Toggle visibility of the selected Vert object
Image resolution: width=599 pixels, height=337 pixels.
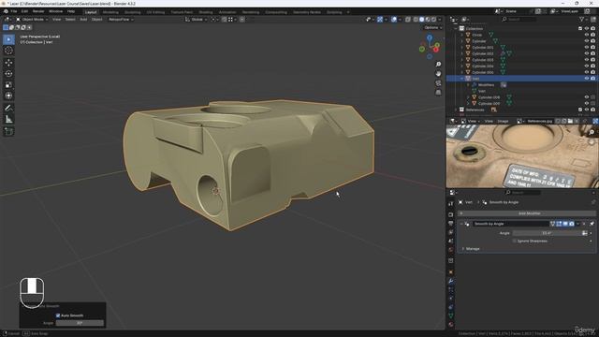[x=587, y=79]
